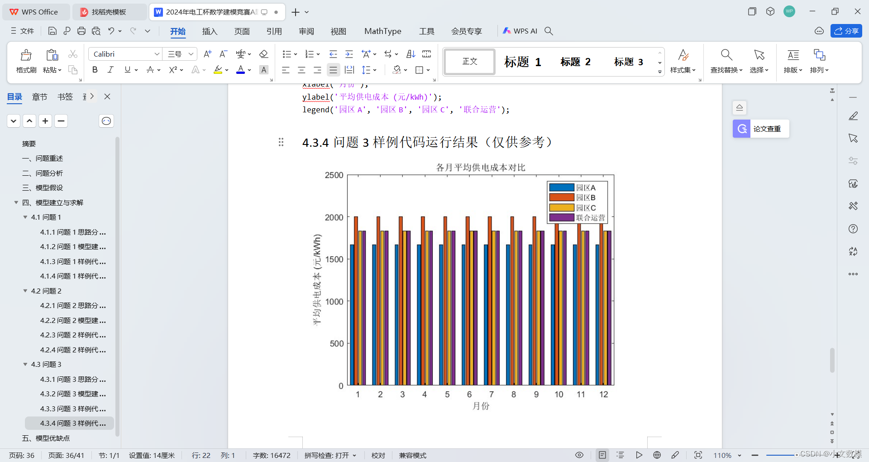
Task: Click the outline view icon in status bar
Action: pyautogui.click(x=621, y=455)
